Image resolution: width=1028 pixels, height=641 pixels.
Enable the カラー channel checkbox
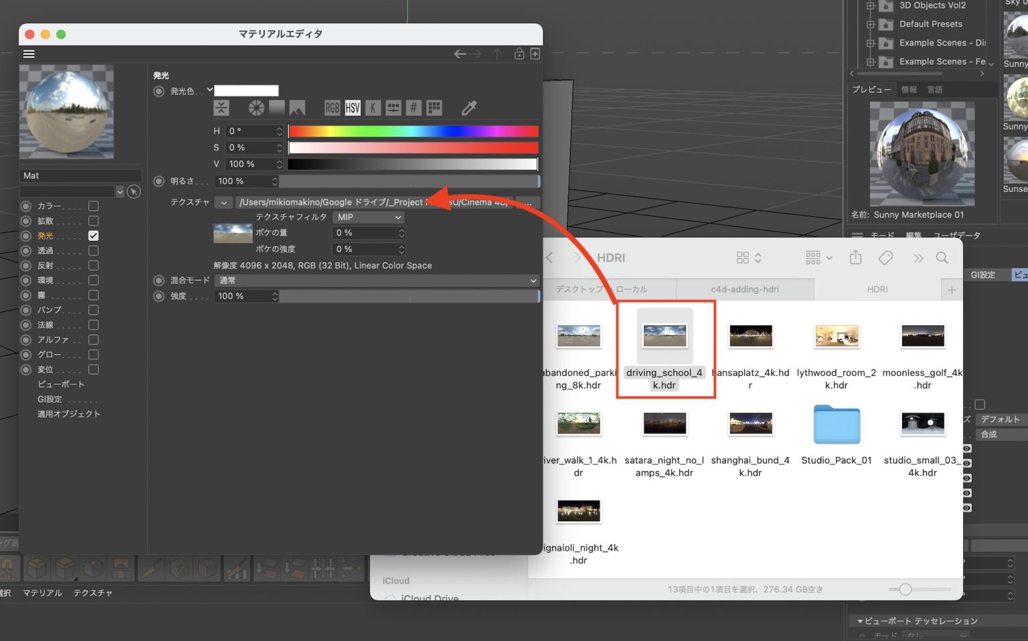[94, 206]
